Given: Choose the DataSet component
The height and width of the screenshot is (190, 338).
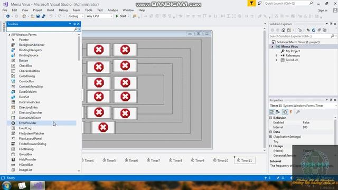Looking at the screenshot, I should pos(24,97).
